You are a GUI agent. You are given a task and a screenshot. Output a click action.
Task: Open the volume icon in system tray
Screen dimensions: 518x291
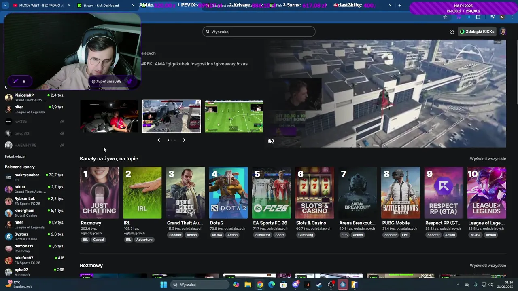pyautogui.click(x=490, y=285)
